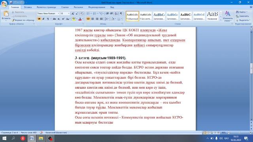Toggle Superscript formatting
Viewport: 253px width, 142px height.
tap(63, 19)
